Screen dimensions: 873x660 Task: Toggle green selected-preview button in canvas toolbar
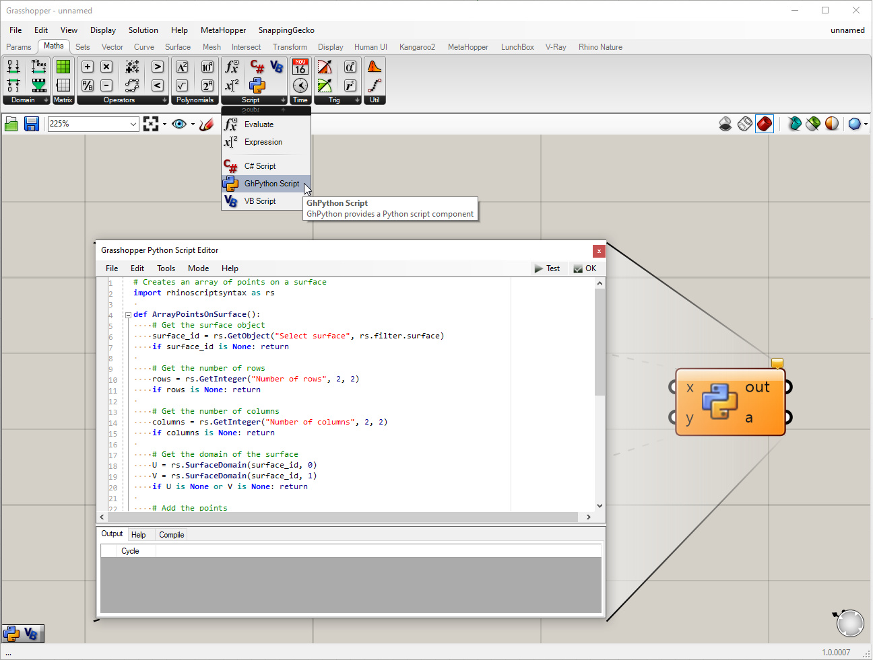pyautogui.click(x=814, y=124)
